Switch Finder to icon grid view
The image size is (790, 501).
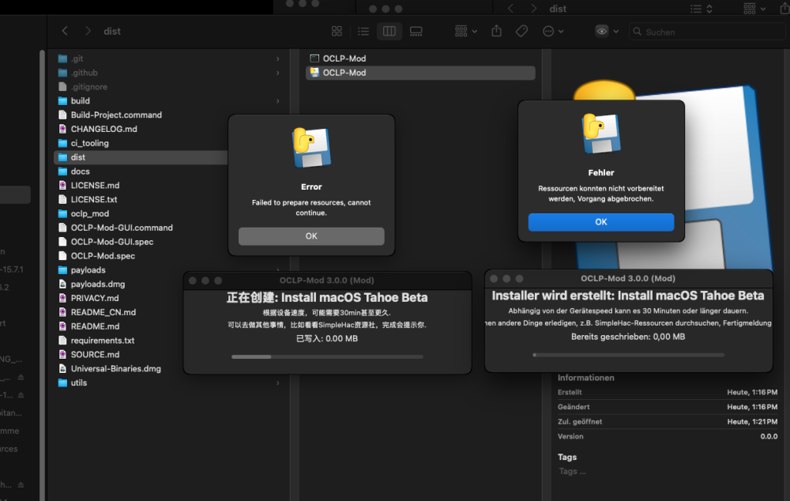click(337, 32)
